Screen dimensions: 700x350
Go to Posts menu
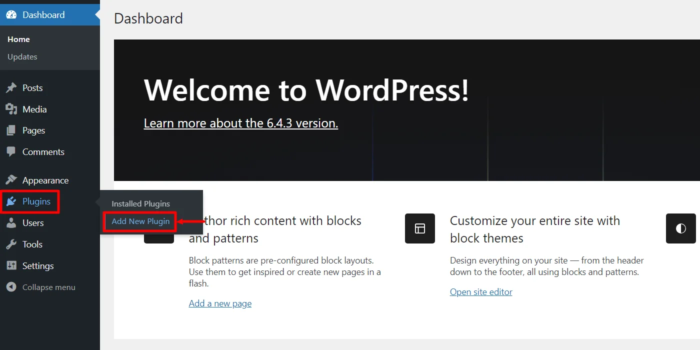pyautogui.click(x=32, y=88)
